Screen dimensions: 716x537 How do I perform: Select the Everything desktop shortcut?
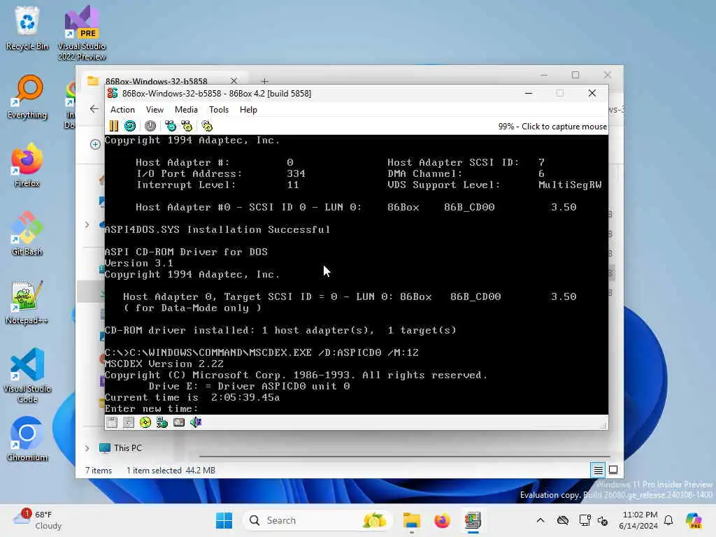(x=27, y=96)
